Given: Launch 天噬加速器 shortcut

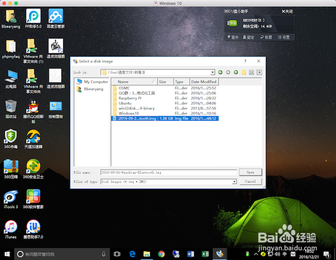Looking at the screenshot, I should pos(33,139).
